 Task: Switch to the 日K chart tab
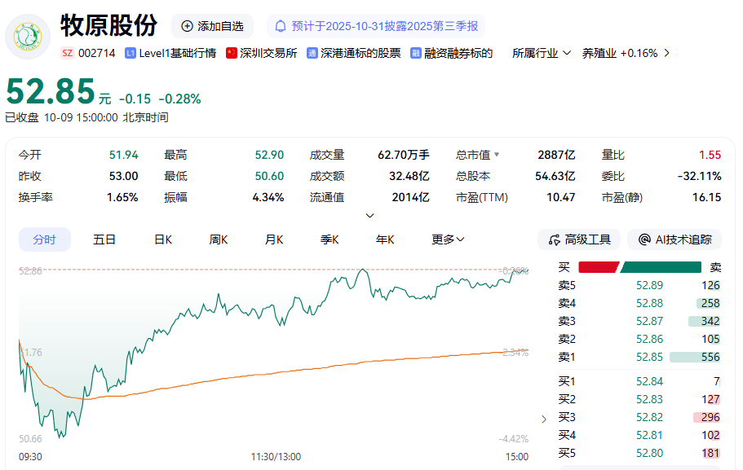(x=163, y=239)
